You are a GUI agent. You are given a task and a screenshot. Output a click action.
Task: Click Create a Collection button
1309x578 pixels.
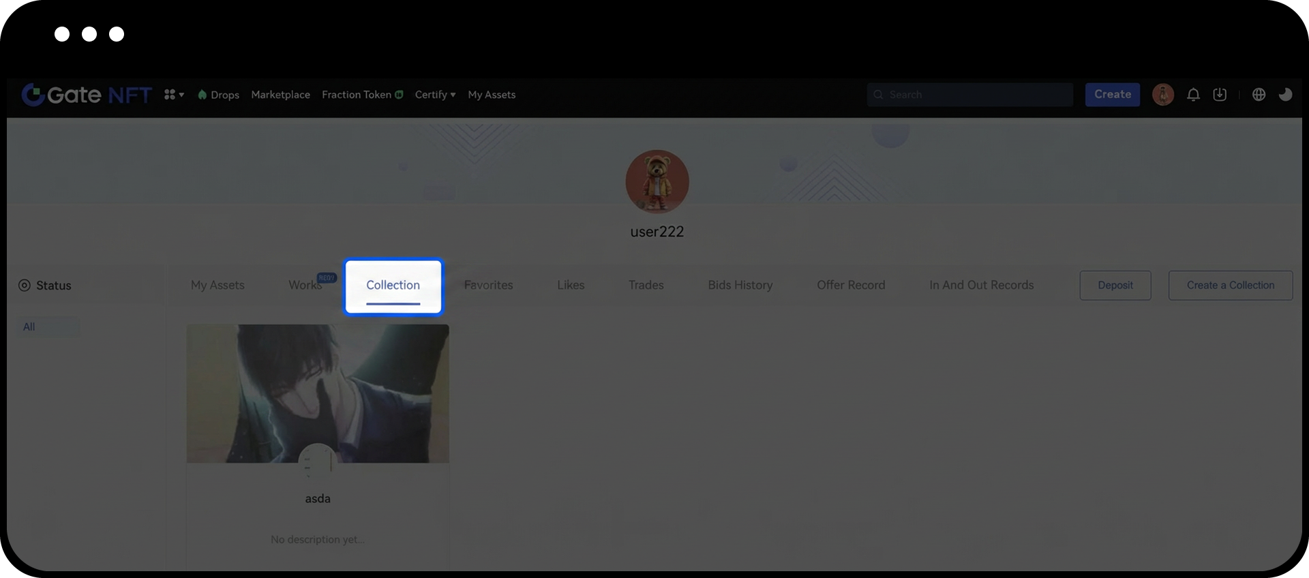pyautogui.click(x=1230, y=285)
